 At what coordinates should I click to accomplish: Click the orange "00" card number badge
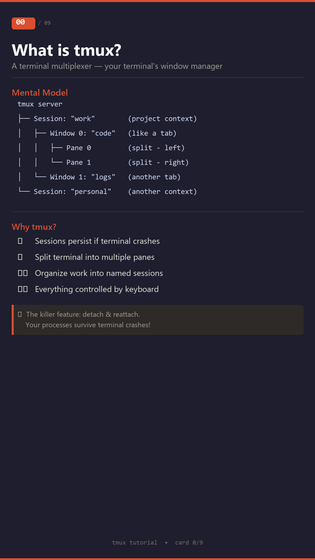(x=23, y=23)
